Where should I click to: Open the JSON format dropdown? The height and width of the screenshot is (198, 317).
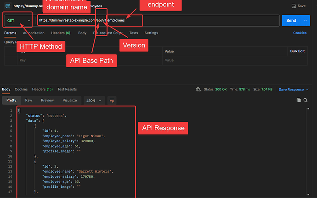(94, 100)
